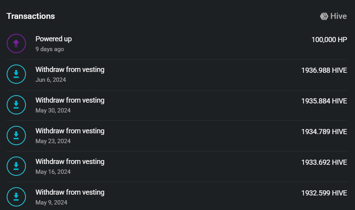Click the 100,000 HP amount
Screen dimensions: 355x210
329,40
